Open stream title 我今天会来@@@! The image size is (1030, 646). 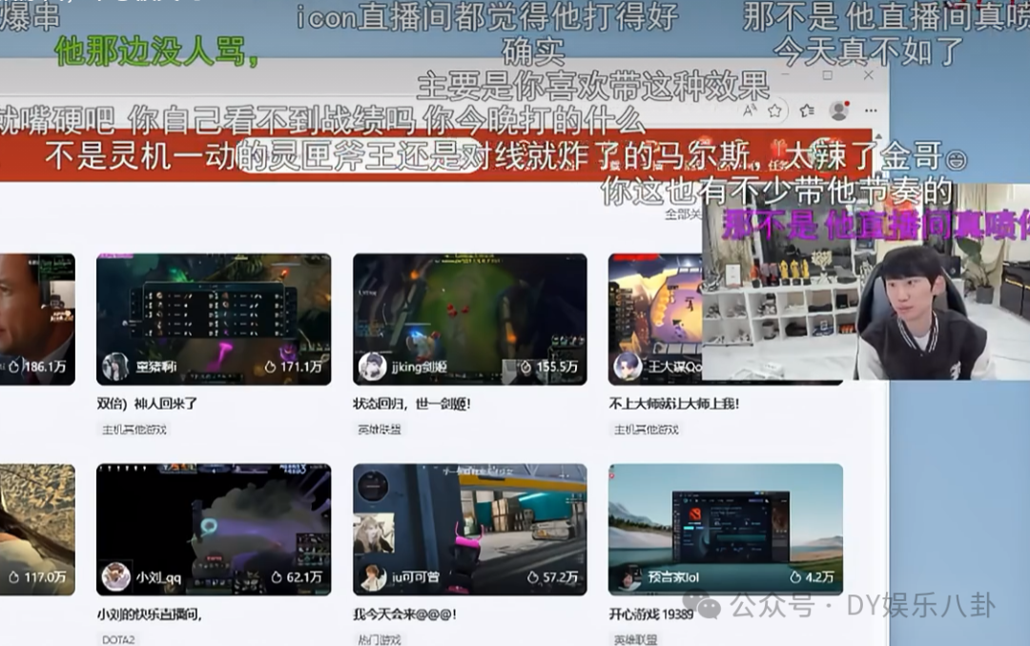(404, 615)
